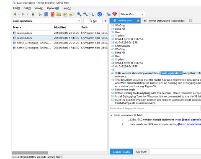Click the image file icon next to folder
Viewport: 201px width, 159px height.
click(x=65, y=14)
